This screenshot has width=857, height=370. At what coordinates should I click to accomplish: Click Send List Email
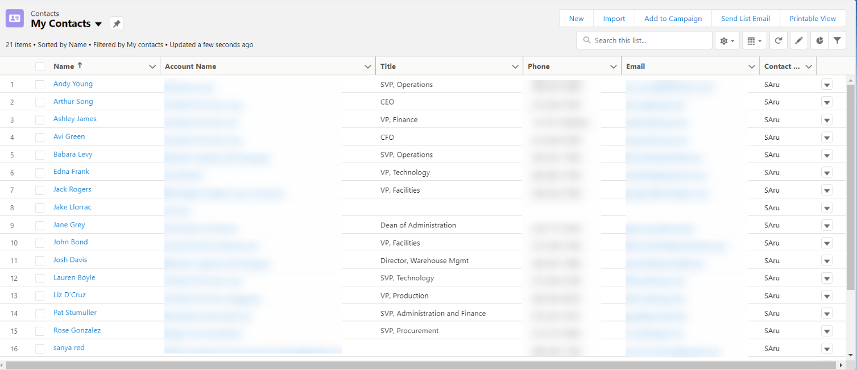(x=745, y=18)
